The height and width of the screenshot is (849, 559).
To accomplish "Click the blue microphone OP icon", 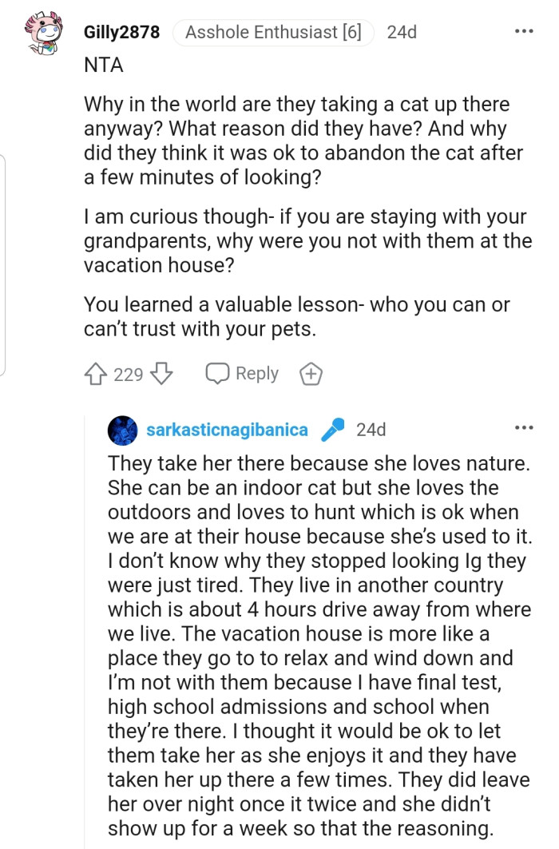I will (x=331, y=430).
